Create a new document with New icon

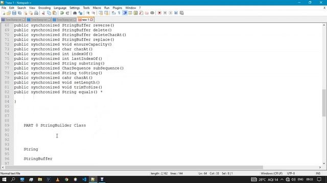tap(3, 13)
